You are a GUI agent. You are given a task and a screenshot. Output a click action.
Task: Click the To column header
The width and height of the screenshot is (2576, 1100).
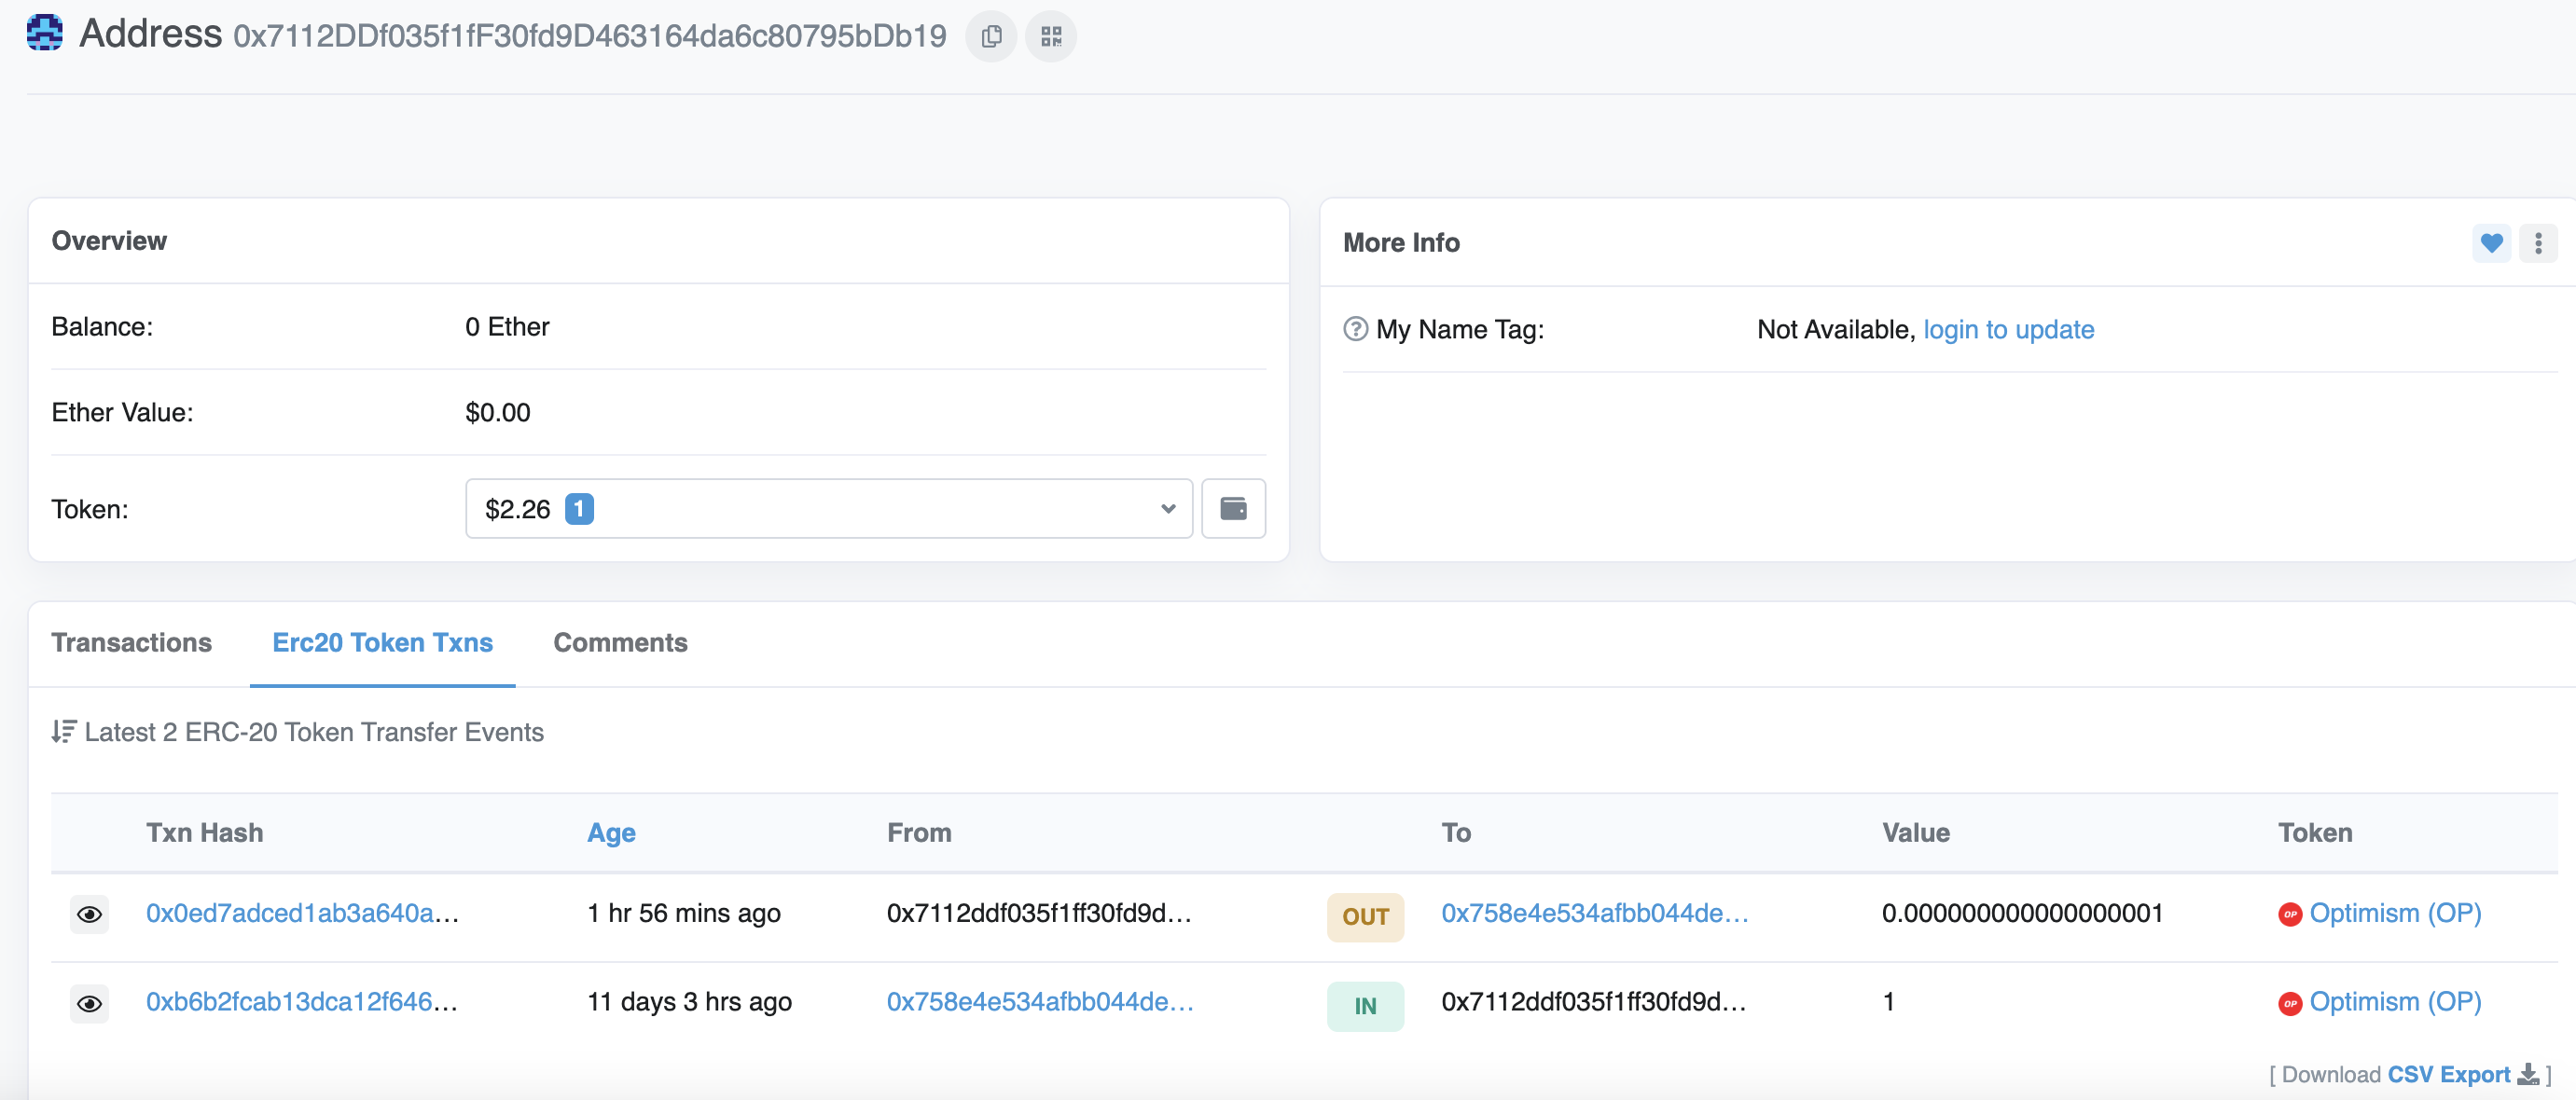[1456, 832]
